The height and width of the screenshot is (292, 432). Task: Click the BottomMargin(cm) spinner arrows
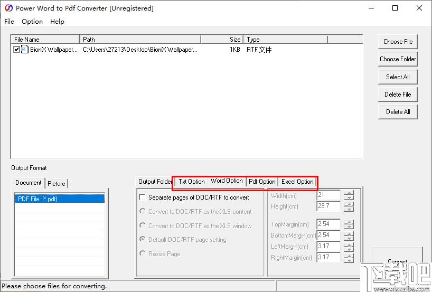pyautogui.click(x=349, y=236)
